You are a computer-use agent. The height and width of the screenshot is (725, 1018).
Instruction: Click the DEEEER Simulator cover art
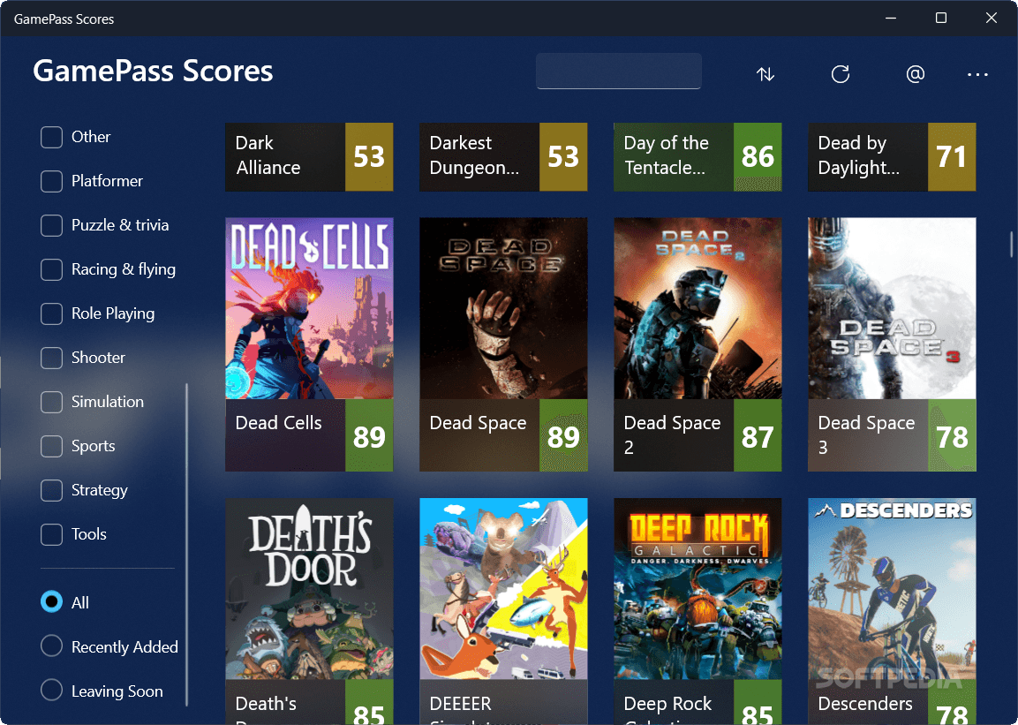tap(503, 589)
